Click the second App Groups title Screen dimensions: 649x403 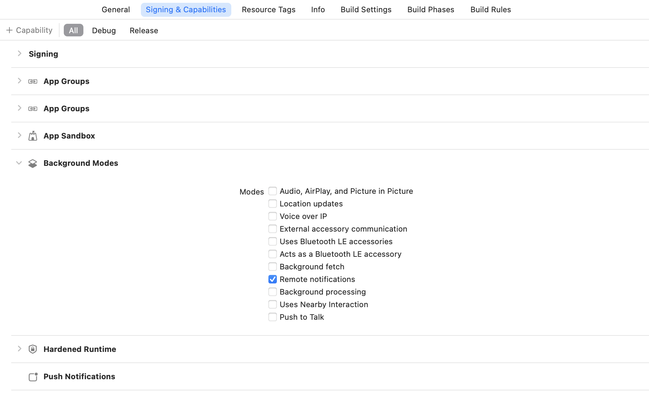pos(66,108)
